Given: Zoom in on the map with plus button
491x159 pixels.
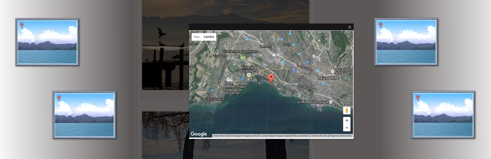Looking at the screenshot, I should [347, 121].
